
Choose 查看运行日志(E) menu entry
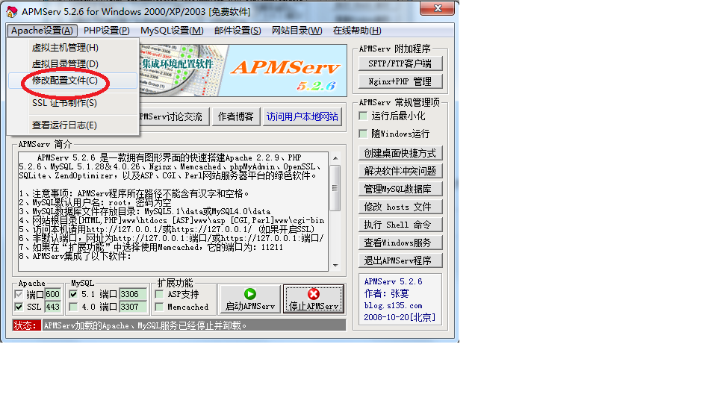click(x=72, y=125)
